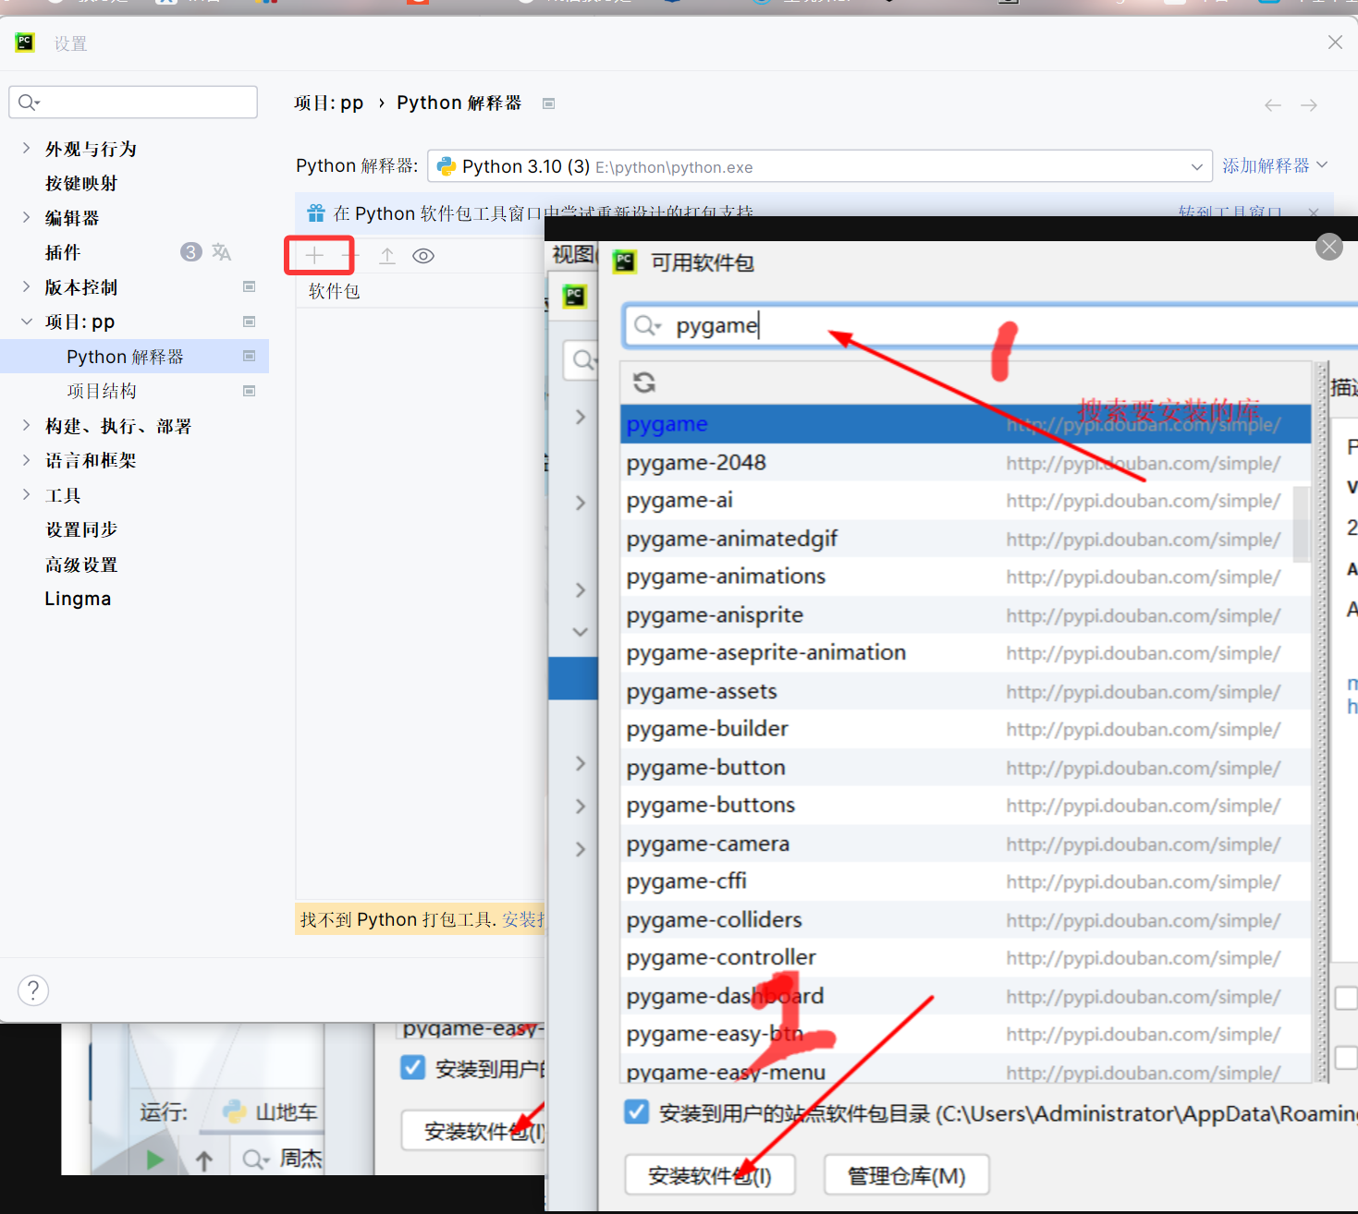Expand the 编辑器 settings section

(26, 217)
